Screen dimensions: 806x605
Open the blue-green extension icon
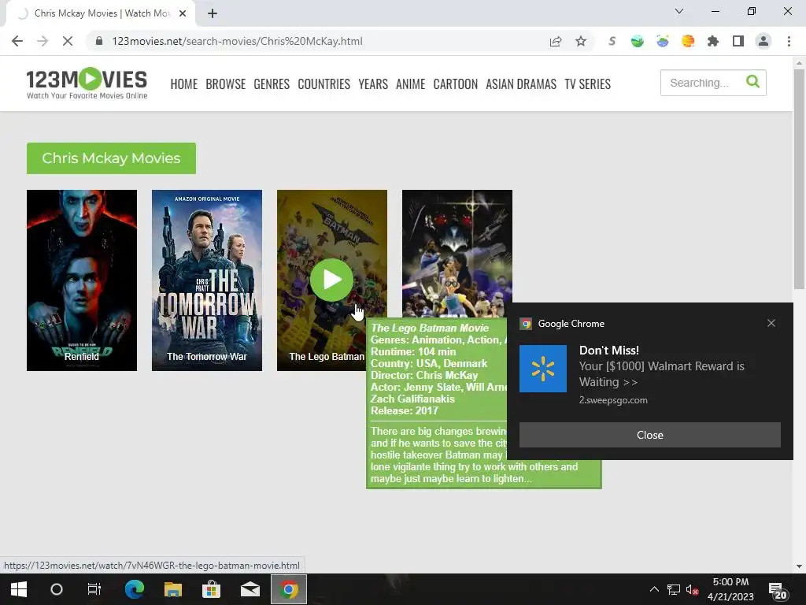(x=663, y=41)
